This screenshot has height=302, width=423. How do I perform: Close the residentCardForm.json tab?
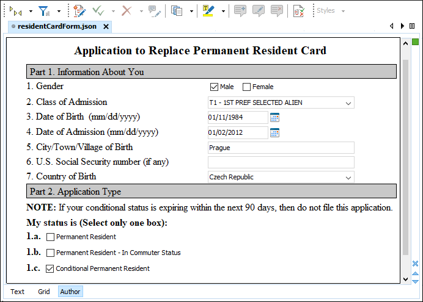106,27
